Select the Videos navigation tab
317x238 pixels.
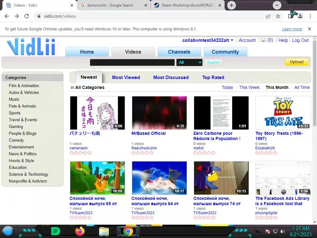click(x=133, y=52)
